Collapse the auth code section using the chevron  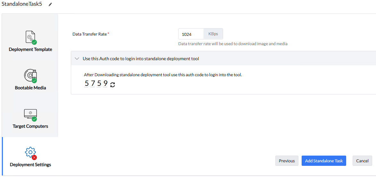[x=77, y=59]
